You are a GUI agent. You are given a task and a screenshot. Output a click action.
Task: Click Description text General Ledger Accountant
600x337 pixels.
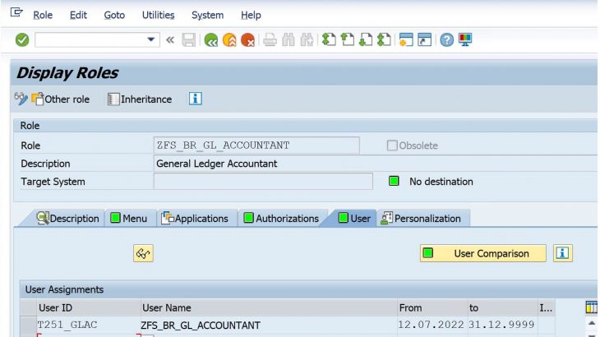point(217,164)
